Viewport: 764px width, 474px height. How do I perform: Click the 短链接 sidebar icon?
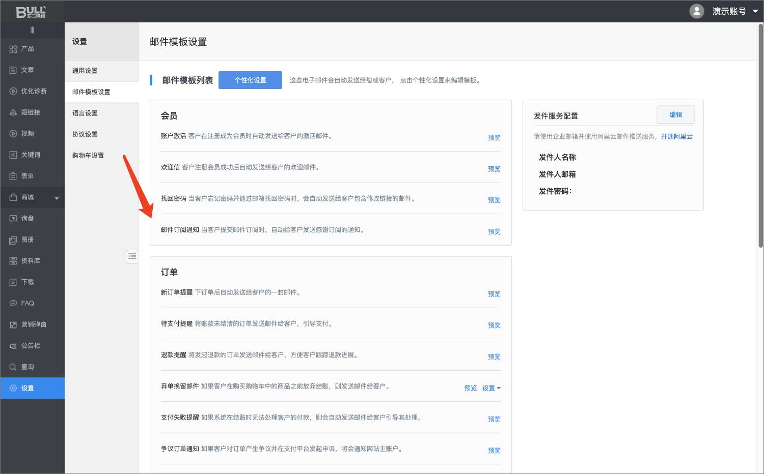tap(13, 112)
